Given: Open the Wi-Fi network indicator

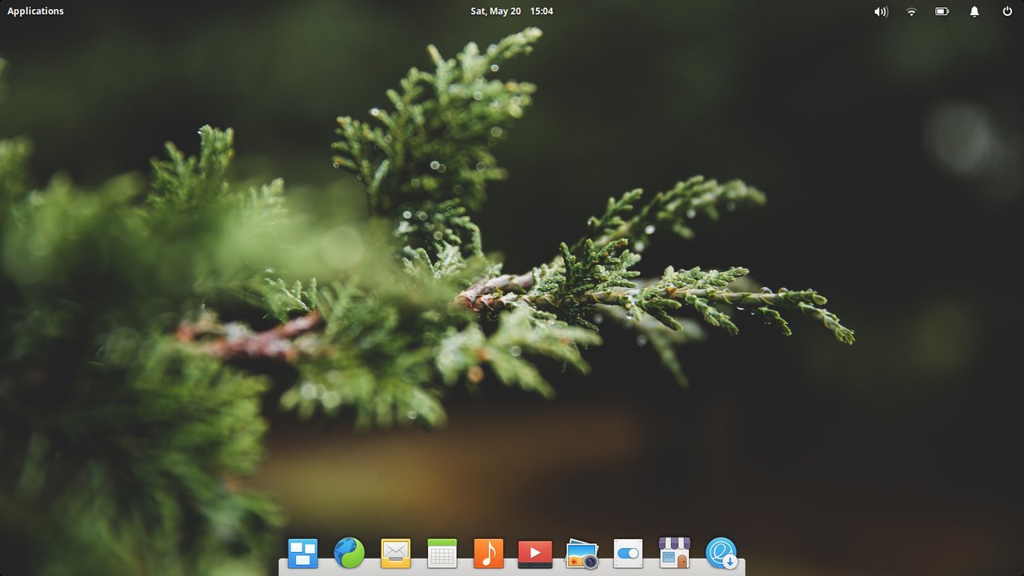Looking at the screenshot, I should point(911,11).
